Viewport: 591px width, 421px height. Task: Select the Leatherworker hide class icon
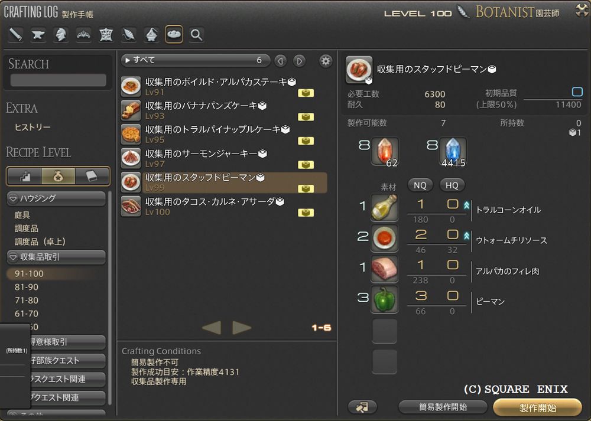[106, 35]
